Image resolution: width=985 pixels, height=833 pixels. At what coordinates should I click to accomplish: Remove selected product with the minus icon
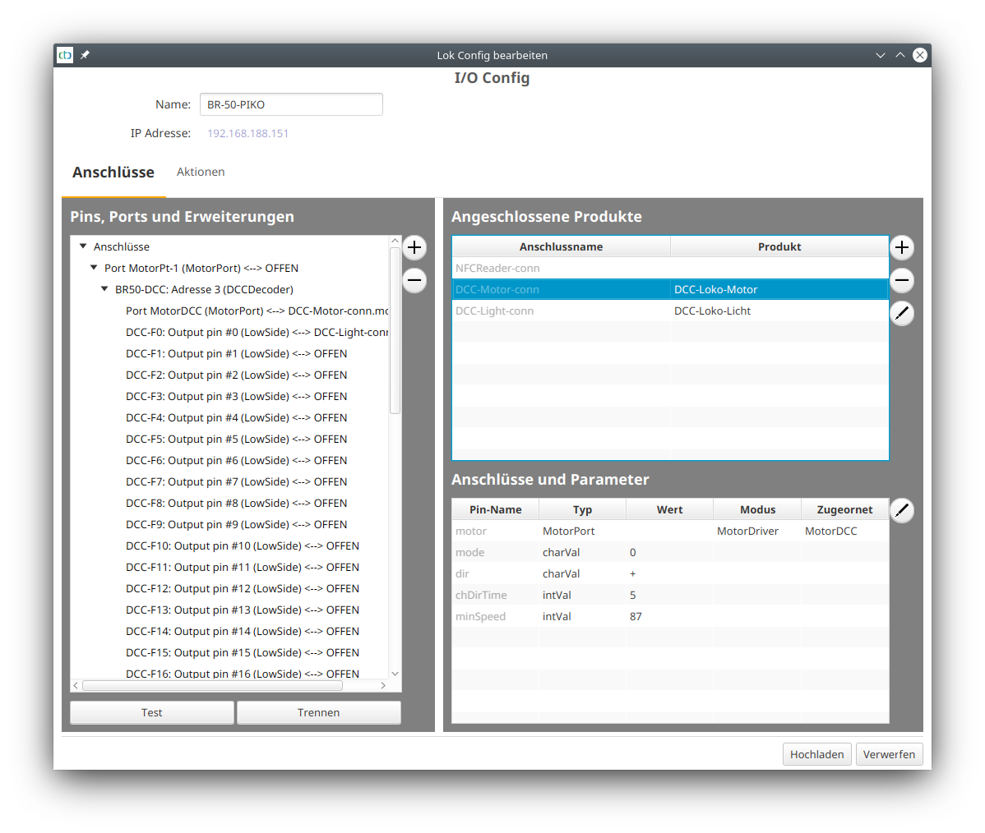(x=902, y=280)
